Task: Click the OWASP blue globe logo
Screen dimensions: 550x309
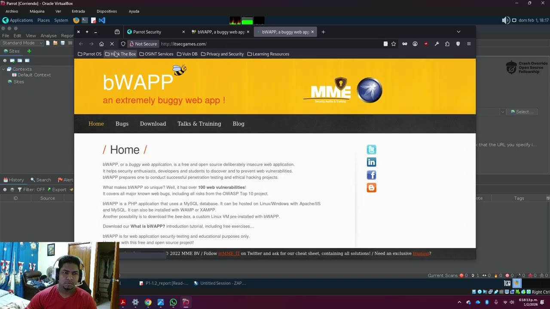Action: [369, 90]
